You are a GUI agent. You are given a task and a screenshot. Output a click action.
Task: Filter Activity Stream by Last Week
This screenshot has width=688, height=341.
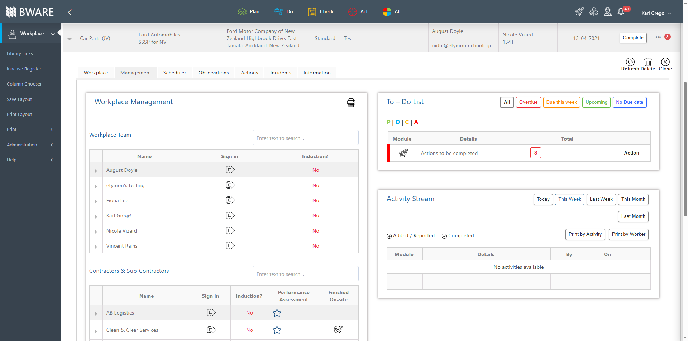click(601, 199)
